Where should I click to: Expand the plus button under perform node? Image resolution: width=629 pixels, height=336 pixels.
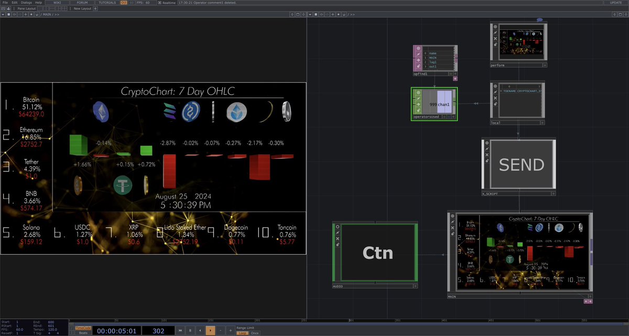point(545,66)
